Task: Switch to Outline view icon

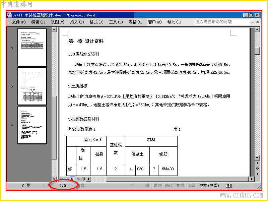Action: point(78,179)
